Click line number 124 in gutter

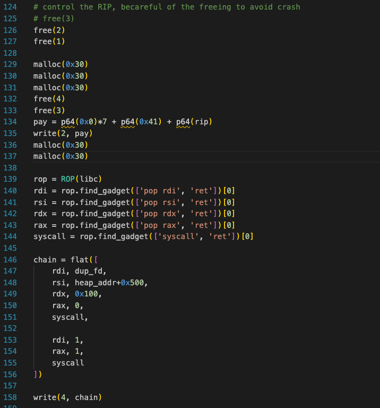[10, 7]
